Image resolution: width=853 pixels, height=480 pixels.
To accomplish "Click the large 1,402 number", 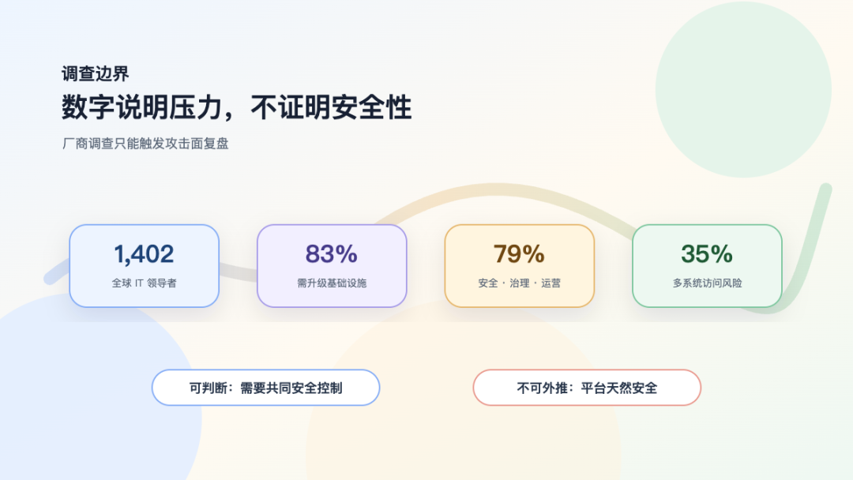I will (x=145, y=254).
